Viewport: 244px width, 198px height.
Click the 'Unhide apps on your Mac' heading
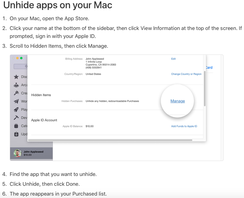tap(58, 5)
